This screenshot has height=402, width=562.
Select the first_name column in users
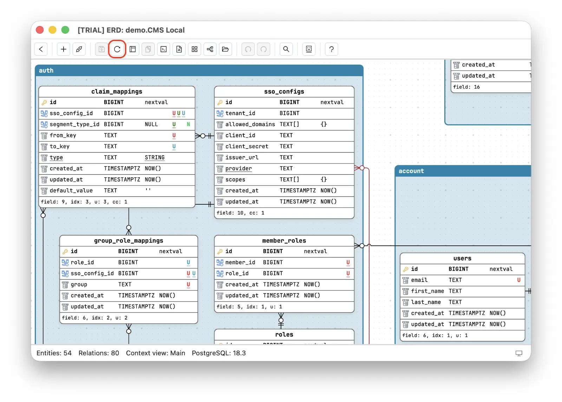pyautogui.click(x=462, y=291)
